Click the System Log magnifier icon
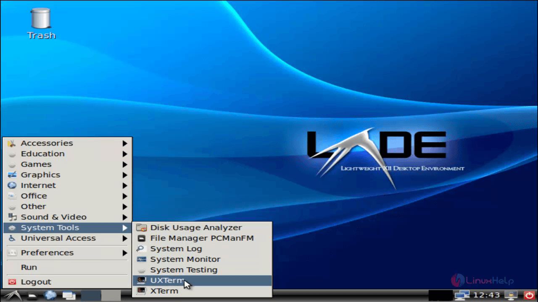538x302 pixels. [x=142, y=249]
